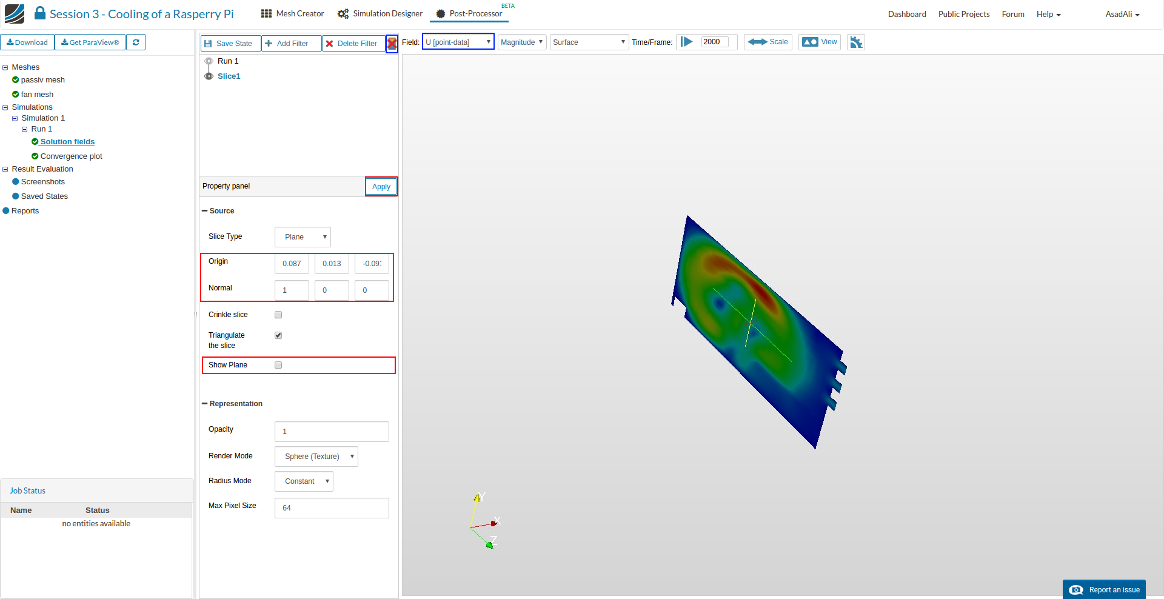Image resolution: width=1164 pixels, height=599 pixels.
Task: Open the Simulation Designer tab
Action: 380,13
